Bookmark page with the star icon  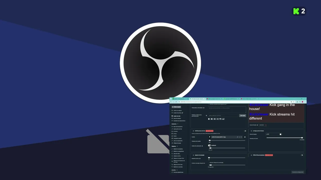(294, 102)
